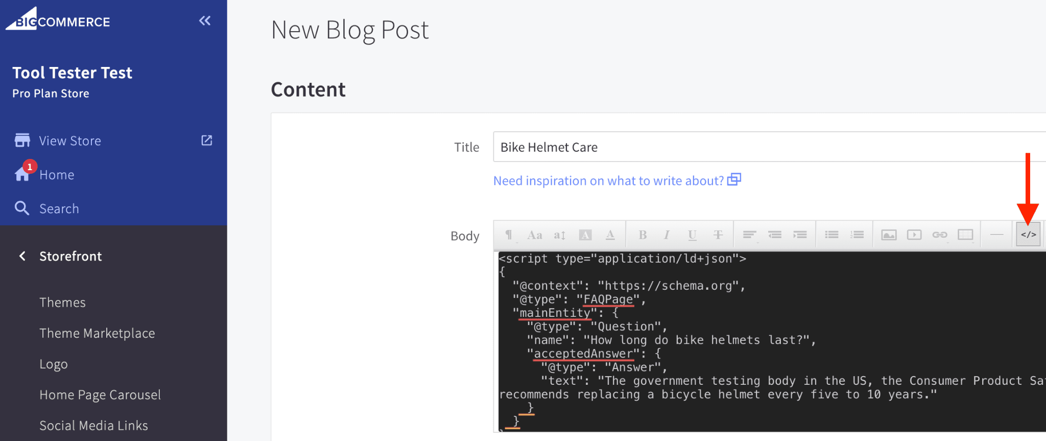Insert a video into the body
The image size is (1046, 441).
[x=914, y=235]
